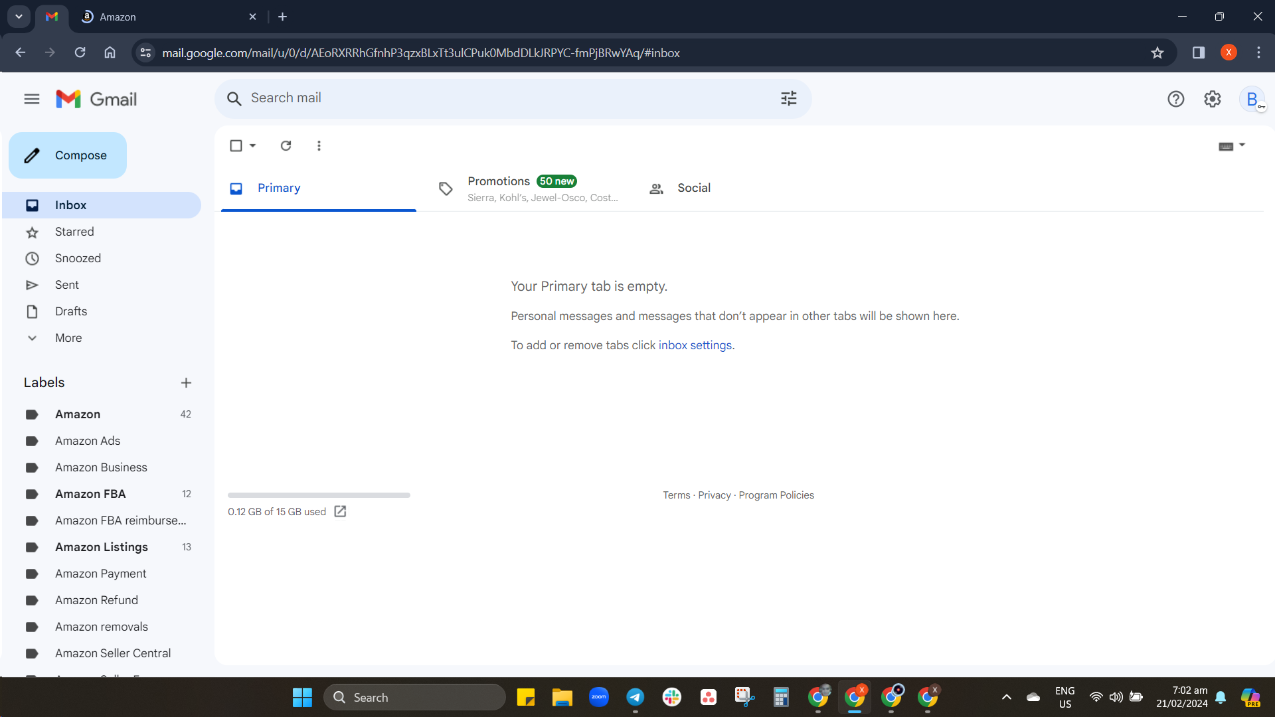This screenshot has height=717, width=1275.
Task: Click the browser address bar URL
Action: [x=421, y=53]
